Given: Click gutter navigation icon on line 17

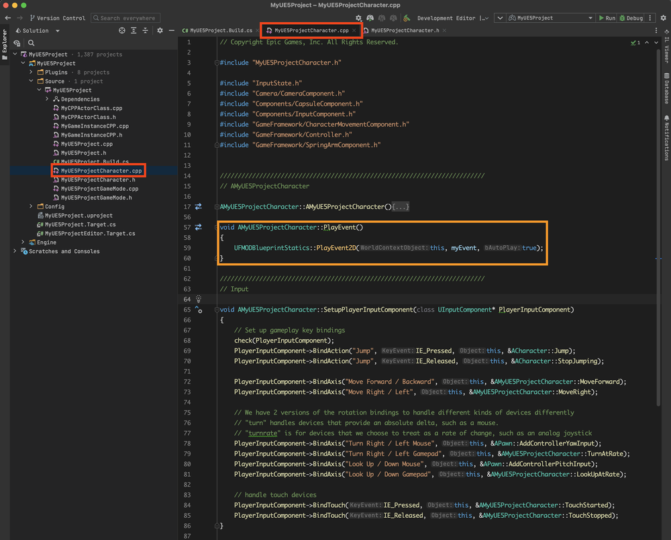Looking at the screenshot, I should [x=198, y=207].
